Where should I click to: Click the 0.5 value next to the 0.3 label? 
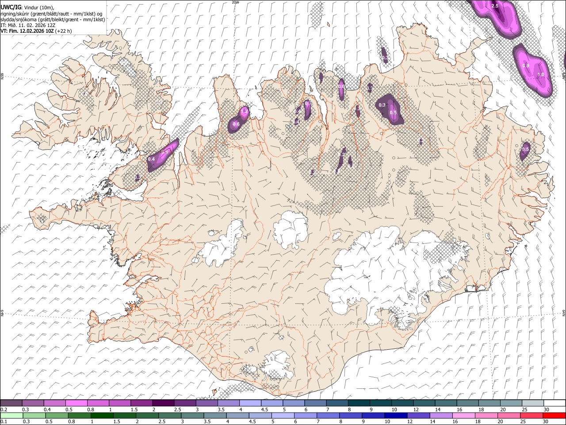(x=393, y=113)
